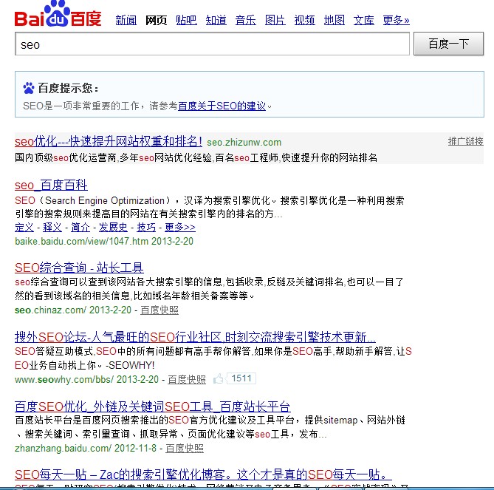Expand 更多>> links under seo_百度百科
The image size is (494, 490).
pyautogui.click(x=179, y=227)
